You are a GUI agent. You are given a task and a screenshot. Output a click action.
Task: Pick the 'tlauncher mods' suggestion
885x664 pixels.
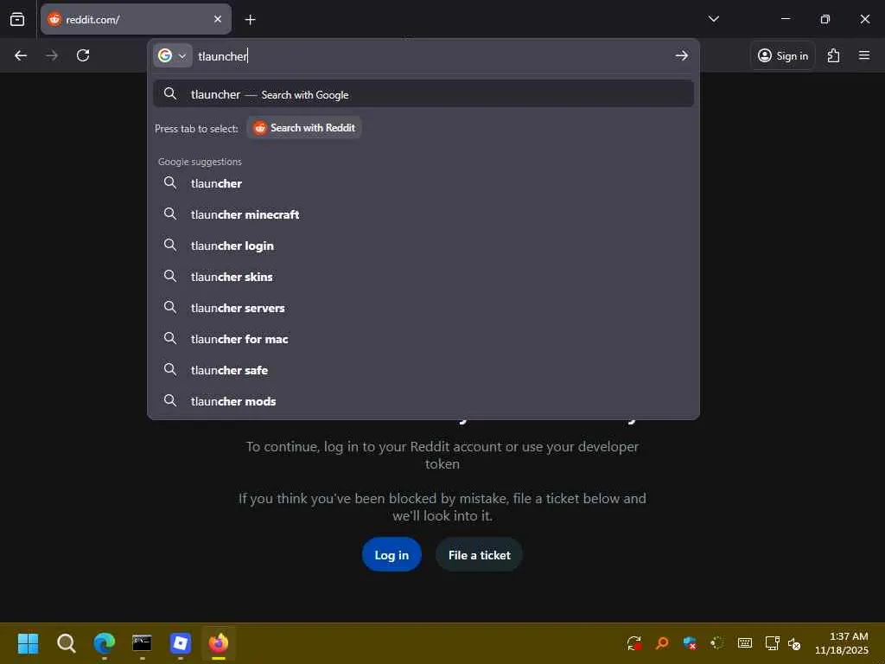423,401
